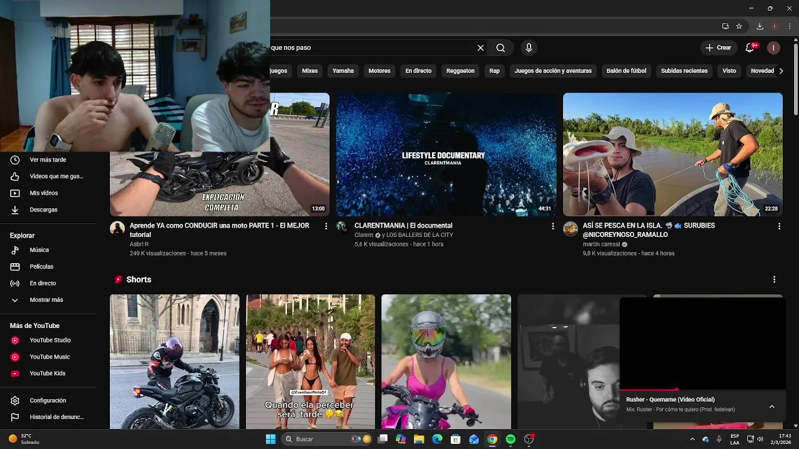The height and width of the screenshot is (449, 799).
Task: Open more options for the SURUBIES fishing video
Action: pos(779,226)
